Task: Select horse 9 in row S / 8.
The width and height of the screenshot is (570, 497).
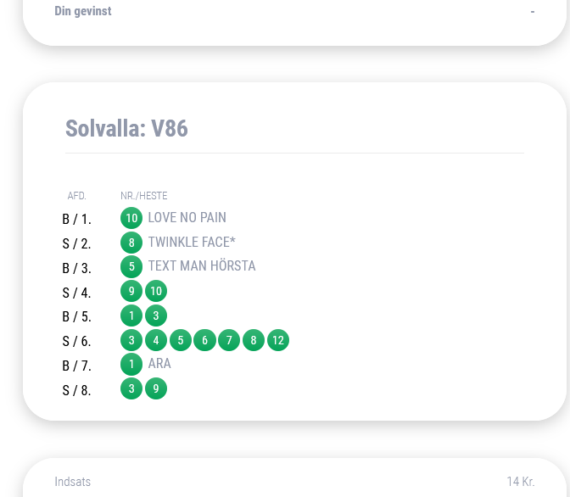Action: 156,388
